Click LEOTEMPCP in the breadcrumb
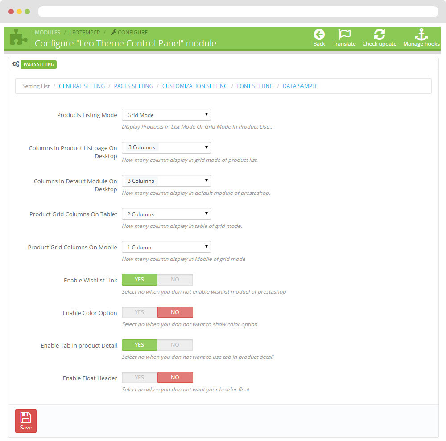 click(84, 33)
